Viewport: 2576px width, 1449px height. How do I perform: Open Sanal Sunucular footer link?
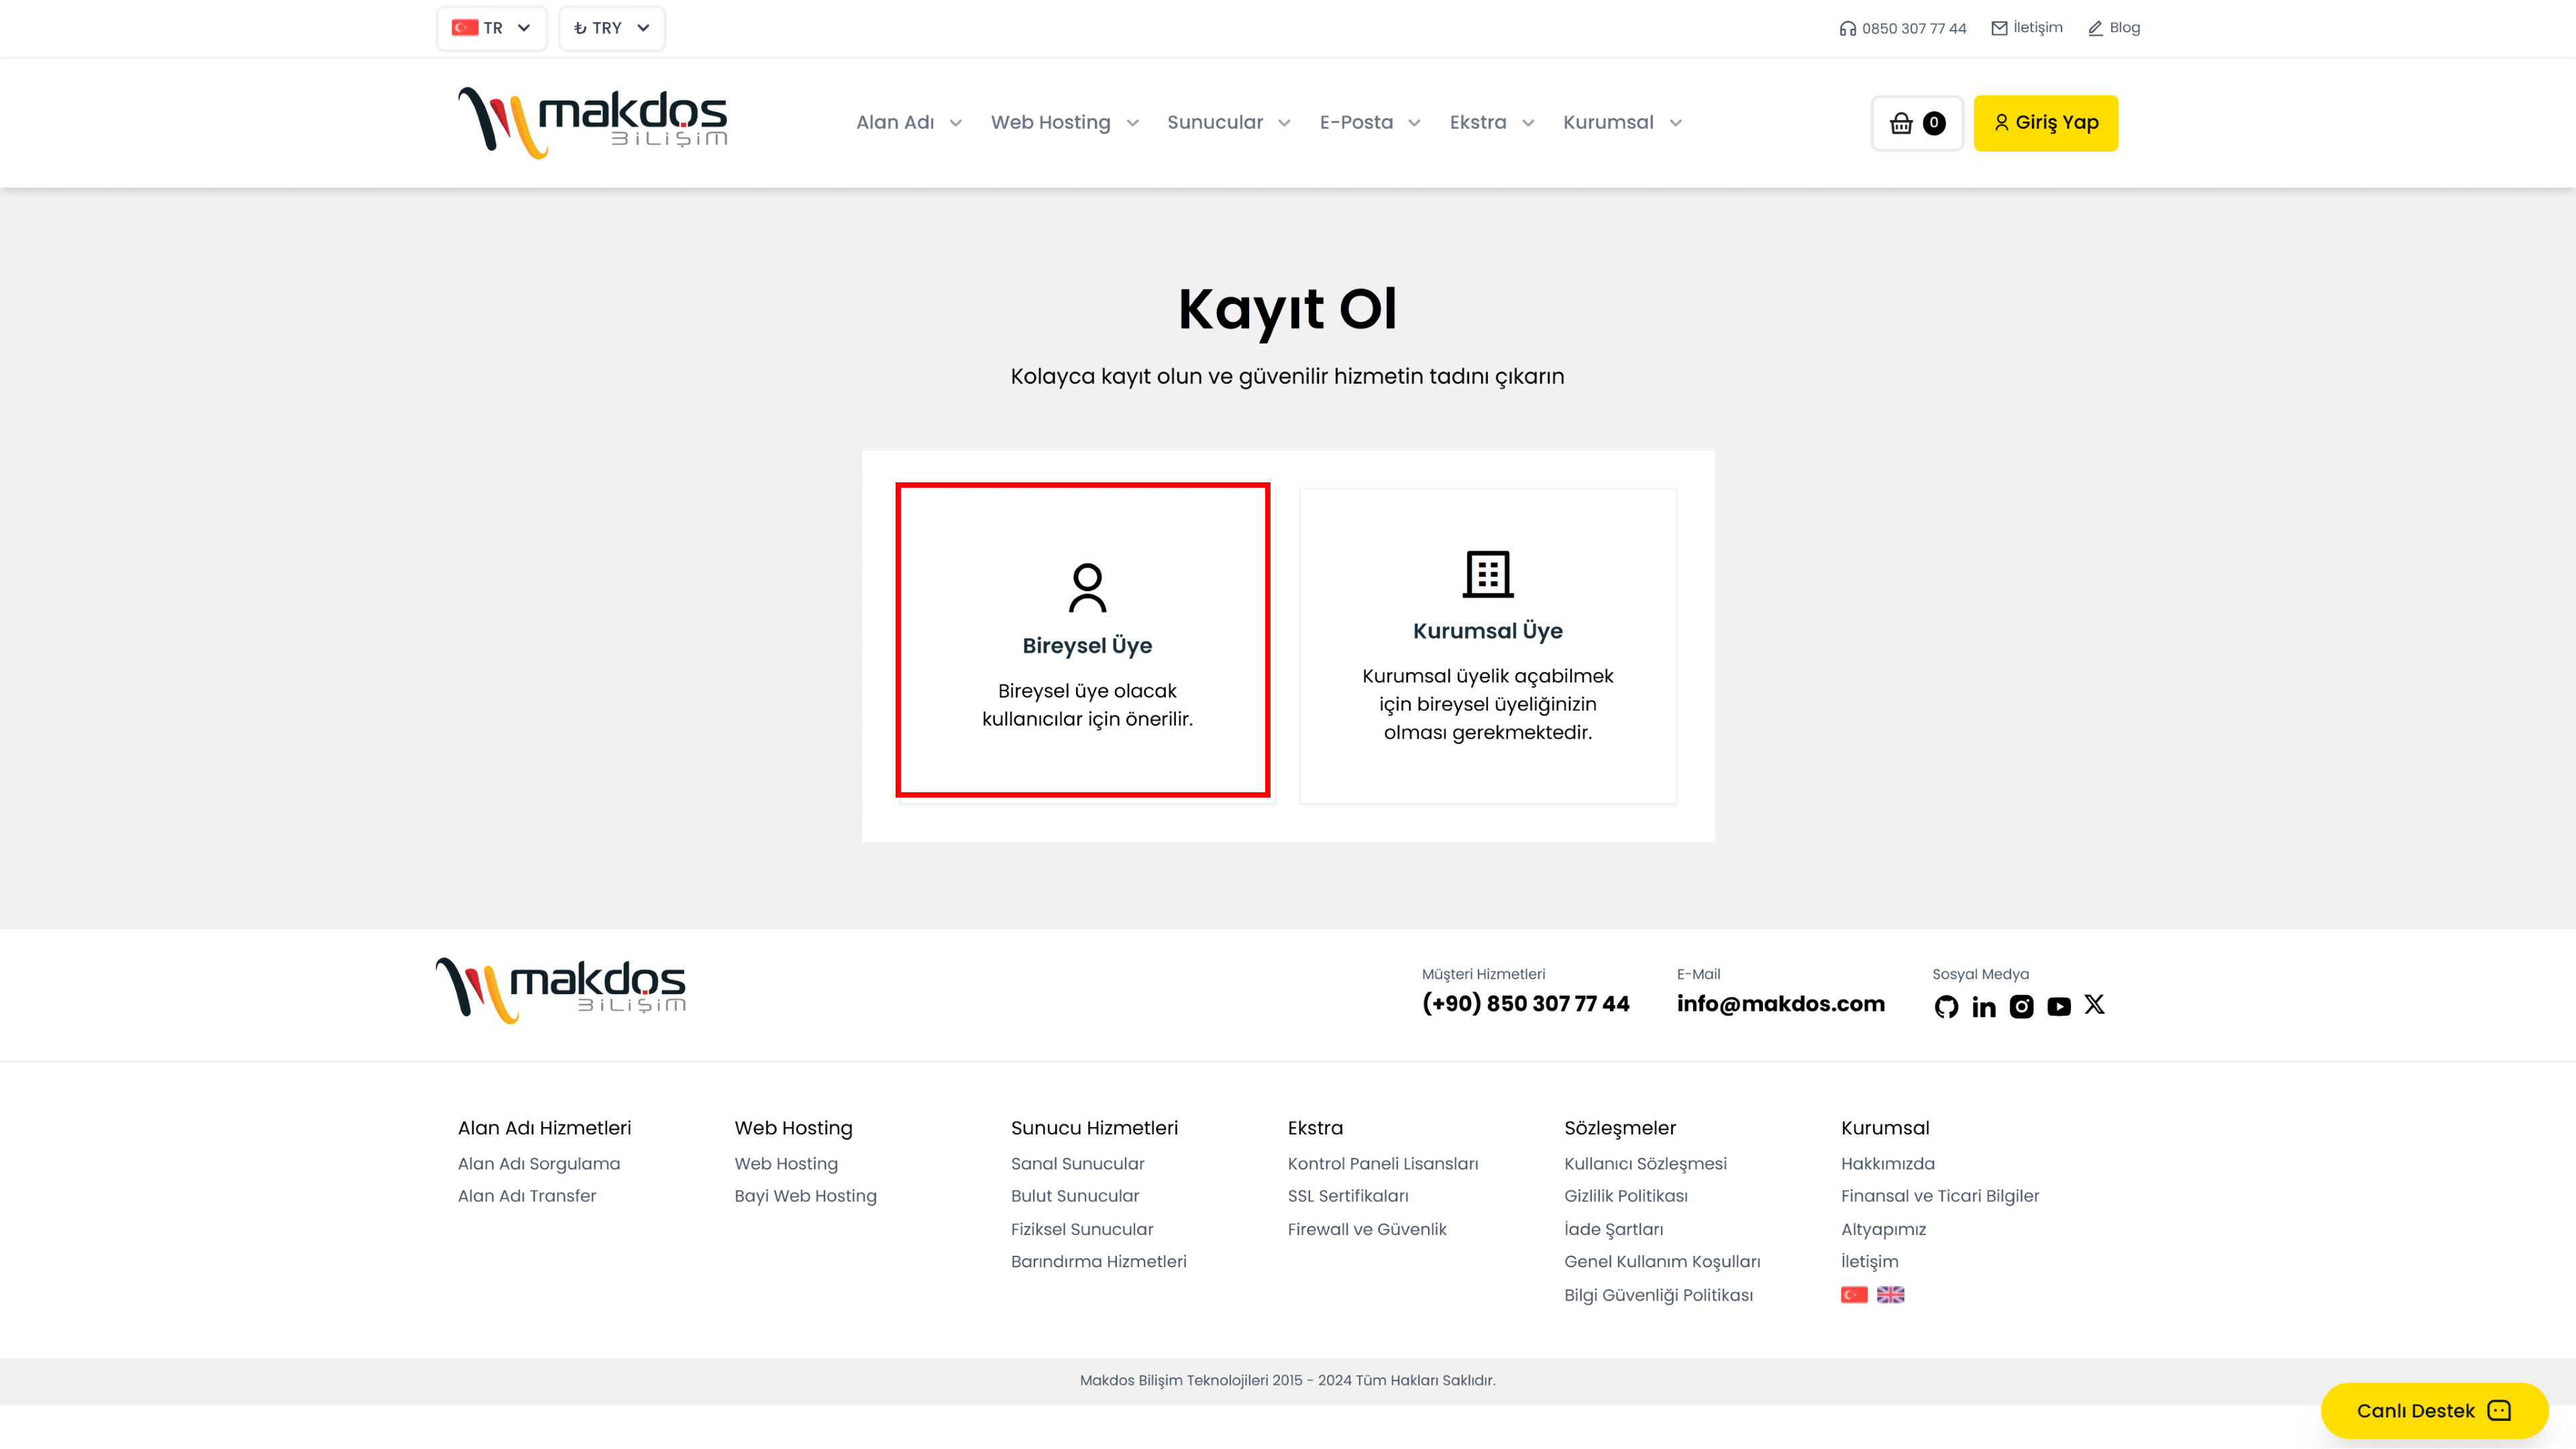[x=1077, y=1164]
